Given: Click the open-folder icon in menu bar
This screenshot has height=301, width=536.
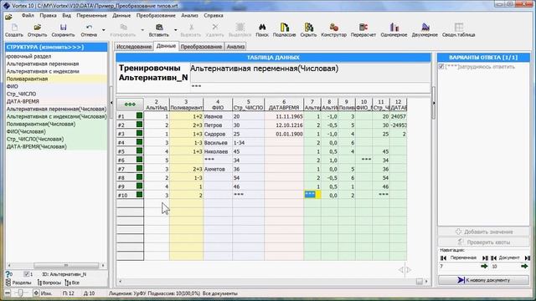Looking at the screenshot, I should click(8, 16).
